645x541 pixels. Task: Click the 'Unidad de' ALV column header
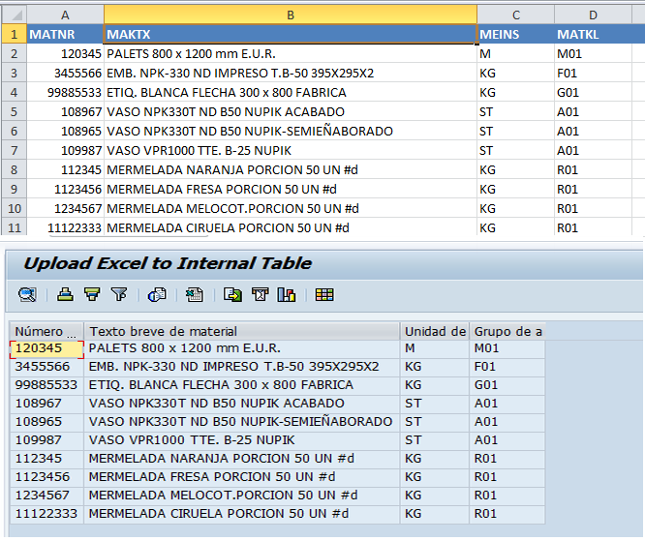point(435,331)
